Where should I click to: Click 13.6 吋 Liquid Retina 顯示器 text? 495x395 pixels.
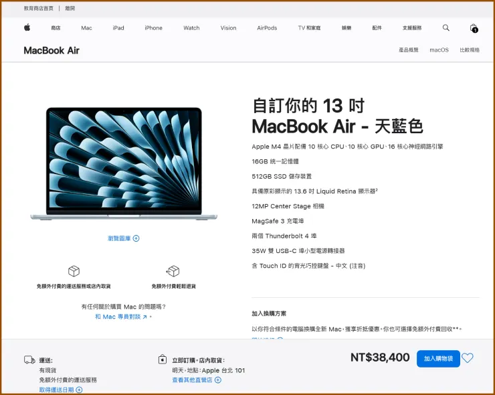point(315,191)
